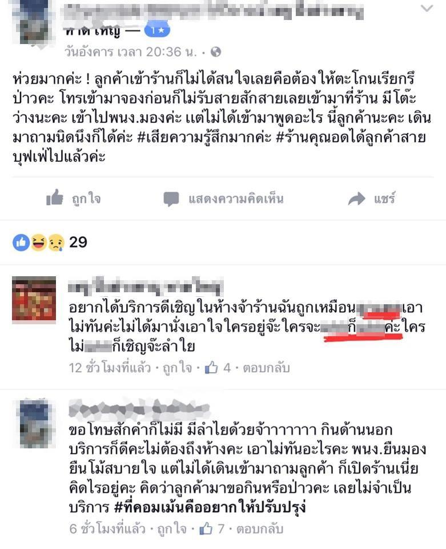Tap the แชร์ share label

pyautogui.click(x=385, y=198)
